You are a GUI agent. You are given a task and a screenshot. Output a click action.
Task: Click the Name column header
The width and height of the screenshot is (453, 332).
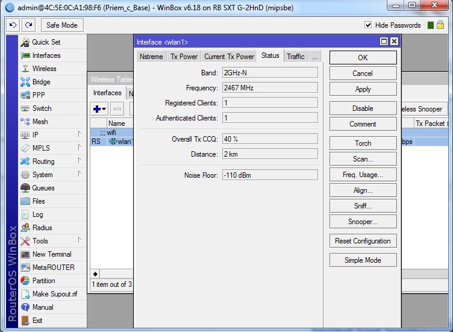click(x=120, y=124)
